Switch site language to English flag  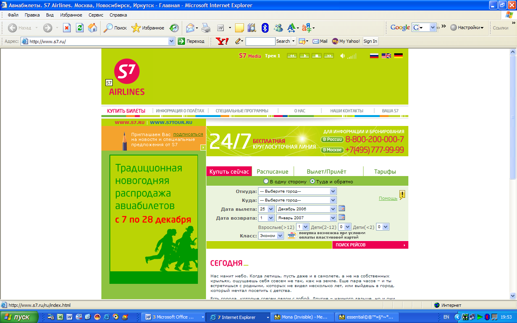386,56
